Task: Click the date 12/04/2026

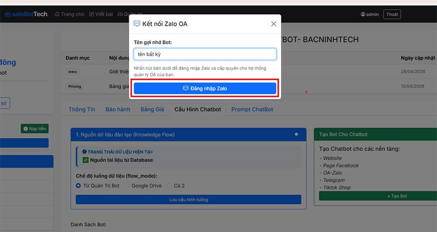Action: [x=413, y=86]
